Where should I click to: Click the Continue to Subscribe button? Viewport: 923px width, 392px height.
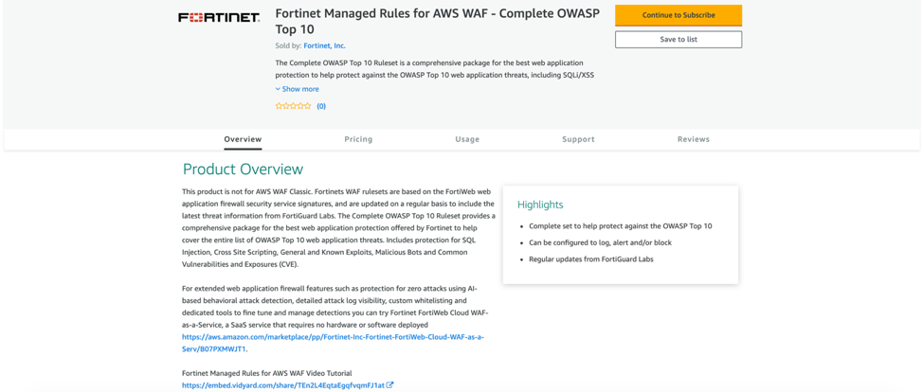679,15
